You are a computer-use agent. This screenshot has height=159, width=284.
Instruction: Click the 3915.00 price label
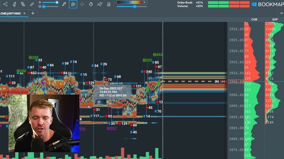(236, 62)
